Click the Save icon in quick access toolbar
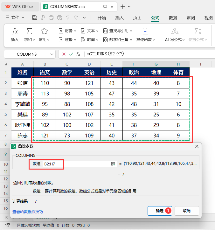 pos(34,18)
